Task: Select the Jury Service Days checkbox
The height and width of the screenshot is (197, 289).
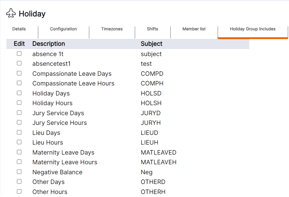Action: click(19, 112)
